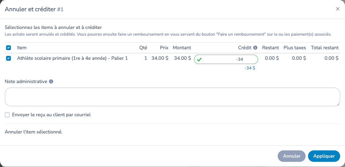The image size is (345, 167).
Task: Uncheck the Athlète scolaire primaire item checkbox
Action: [8, 58]
